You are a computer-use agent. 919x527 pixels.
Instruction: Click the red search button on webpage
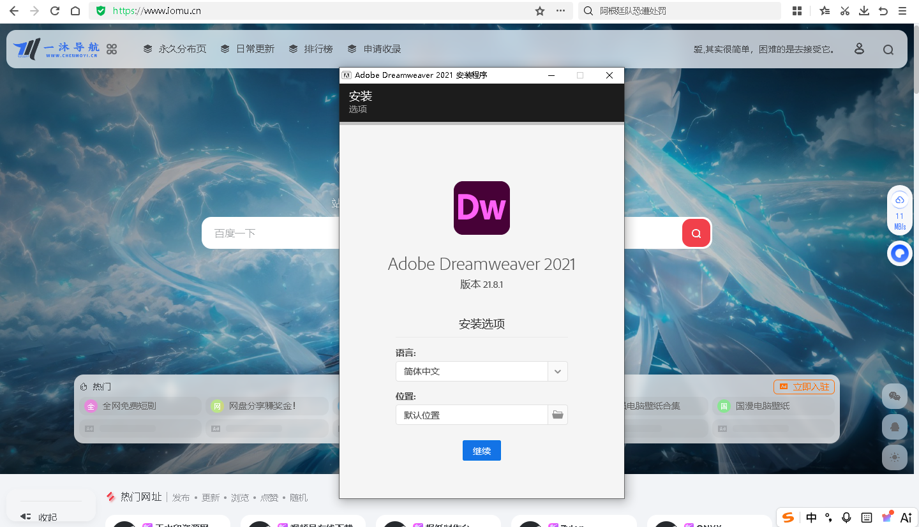(696, 233)
